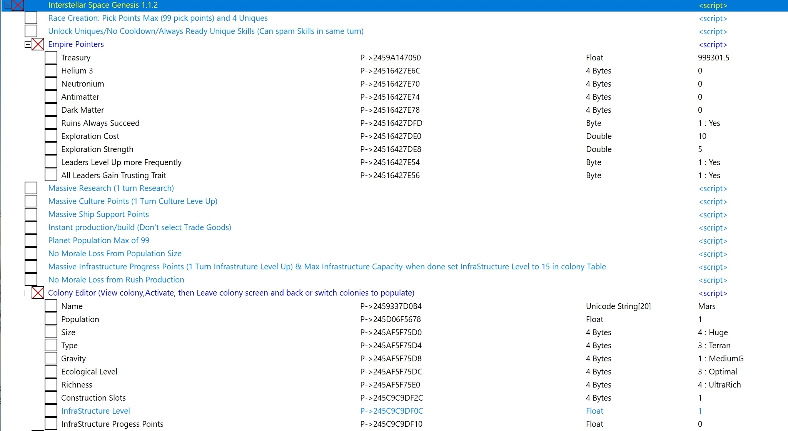This screenshot has height=431, width=788.
Task: Click the Richness value 4 : UltraRich
Action: click(x=719, y=385)
